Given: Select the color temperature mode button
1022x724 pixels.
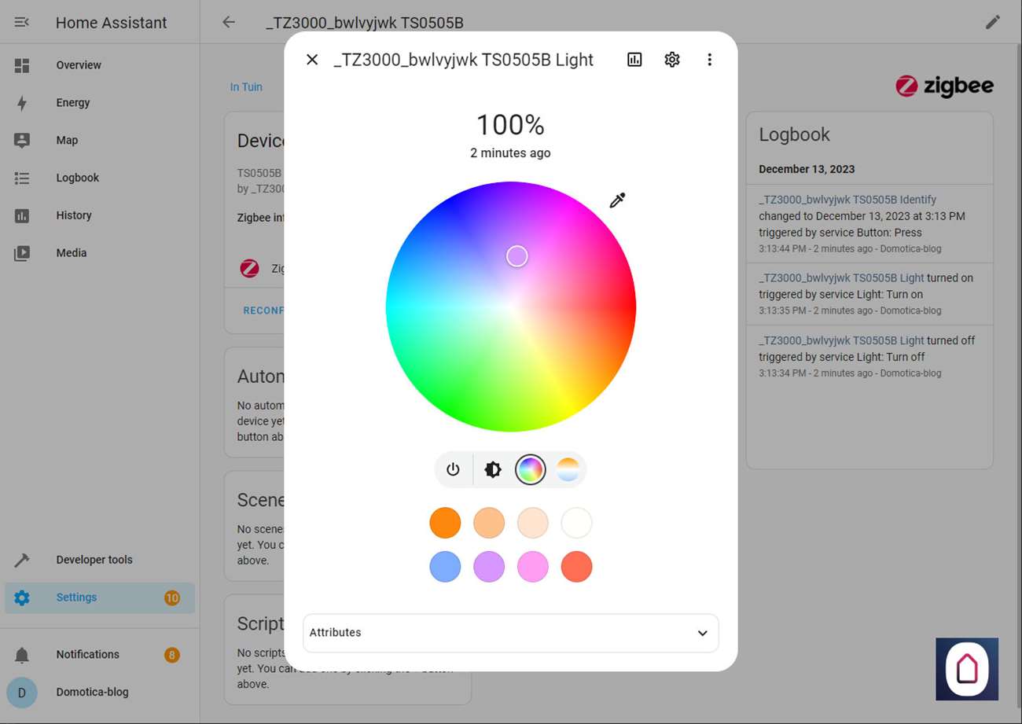Looking at the screenshot, I should tap(568, 470).
